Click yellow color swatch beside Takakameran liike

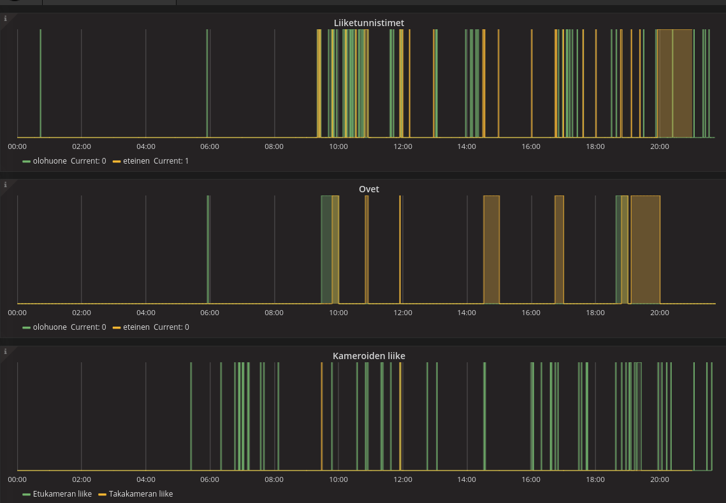point(102,494)
